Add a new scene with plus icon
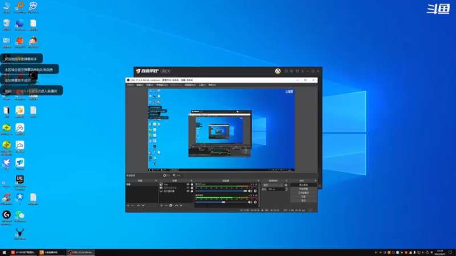The image size is (456, 256). click(128, 205)
